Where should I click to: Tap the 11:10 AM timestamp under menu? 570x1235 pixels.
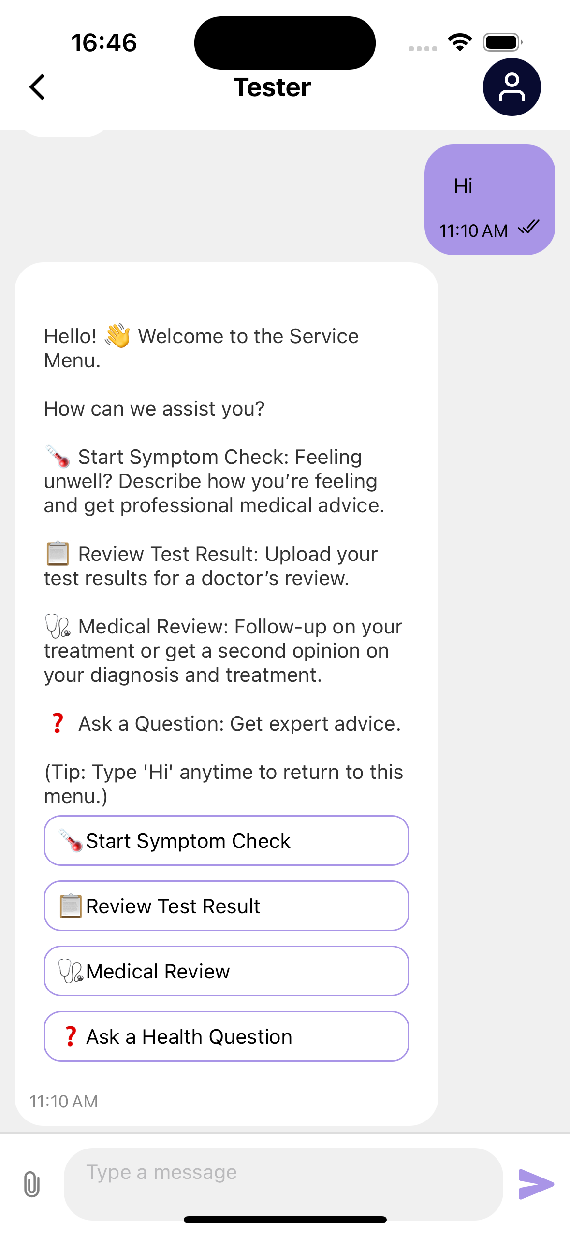pos(64,1101)
